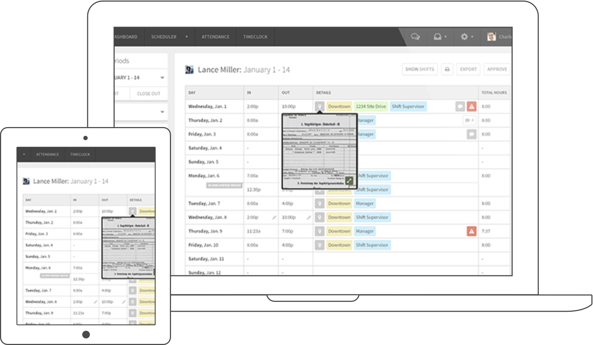Click the 7:37 total hours value
The height and width of the screenshot is (345, 593).
pyautogui.click(x=486, y=231)
